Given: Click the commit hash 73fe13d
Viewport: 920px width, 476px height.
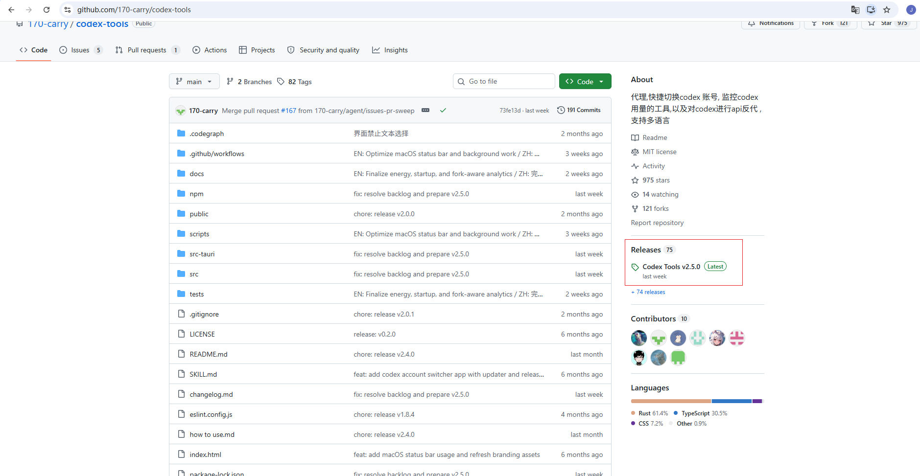Looking at the screenshot, I should click(x=510, y=111).
